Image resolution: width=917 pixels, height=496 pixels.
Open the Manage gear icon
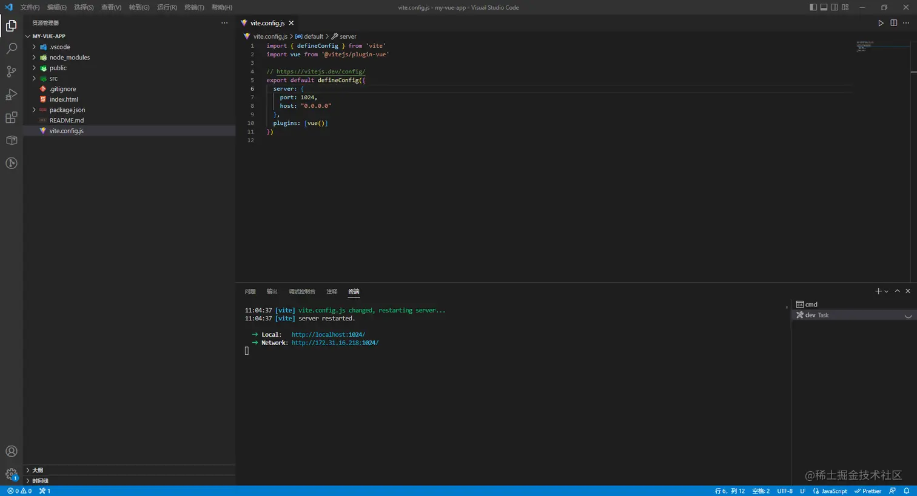[x=12, y=474]
